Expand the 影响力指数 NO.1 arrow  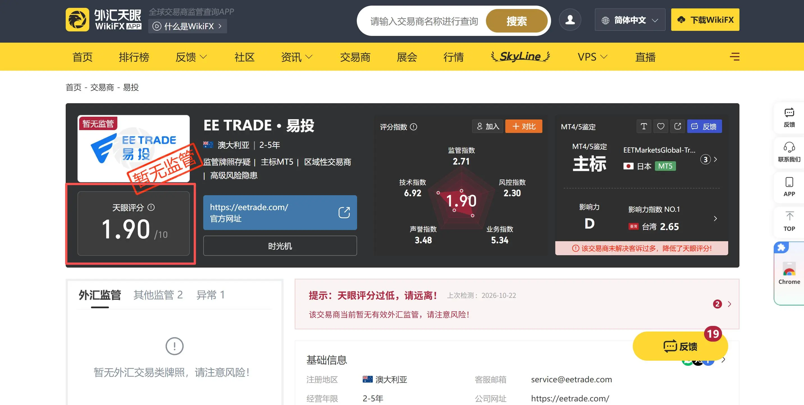tap(715, 218)
